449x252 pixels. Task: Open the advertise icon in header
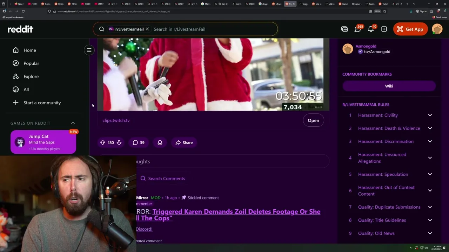pos(344,29)
